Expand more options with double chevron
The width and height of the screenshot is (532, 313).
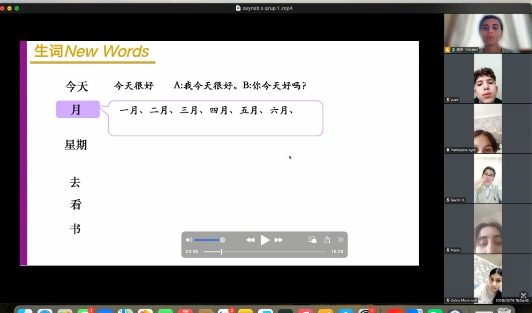coord(340,240)
